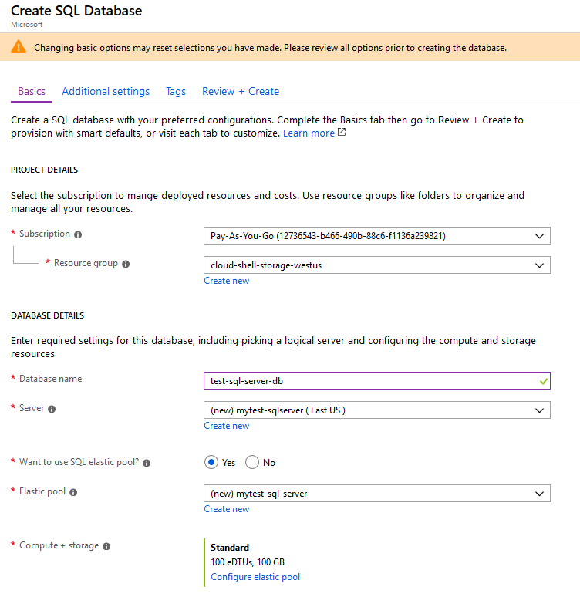Click the Server info icon

pos(52,409)
